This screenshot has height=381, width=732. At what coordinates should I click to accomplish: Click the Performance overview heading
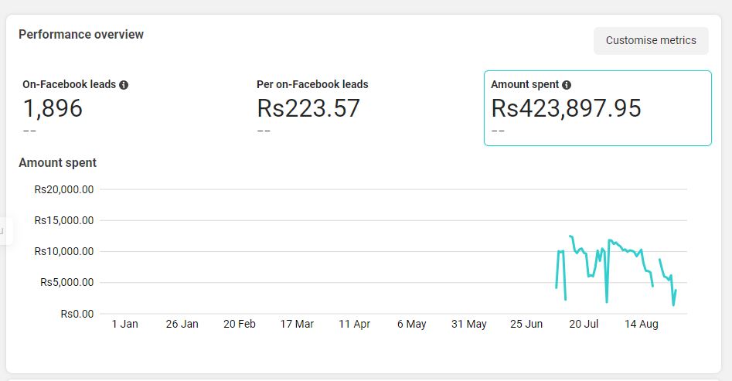click(x=81, y=35)
